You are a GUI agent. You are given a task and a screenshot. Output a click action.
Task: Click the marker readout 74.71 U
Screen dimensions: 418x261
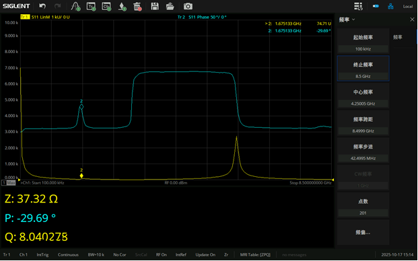(x=324, y=24)
